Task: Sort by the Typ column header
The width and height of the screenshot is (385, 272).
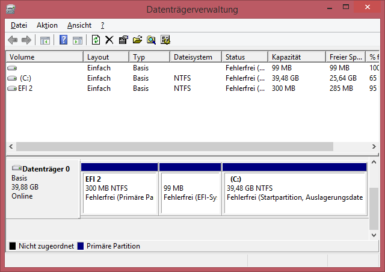Action: tap(150, 57)
